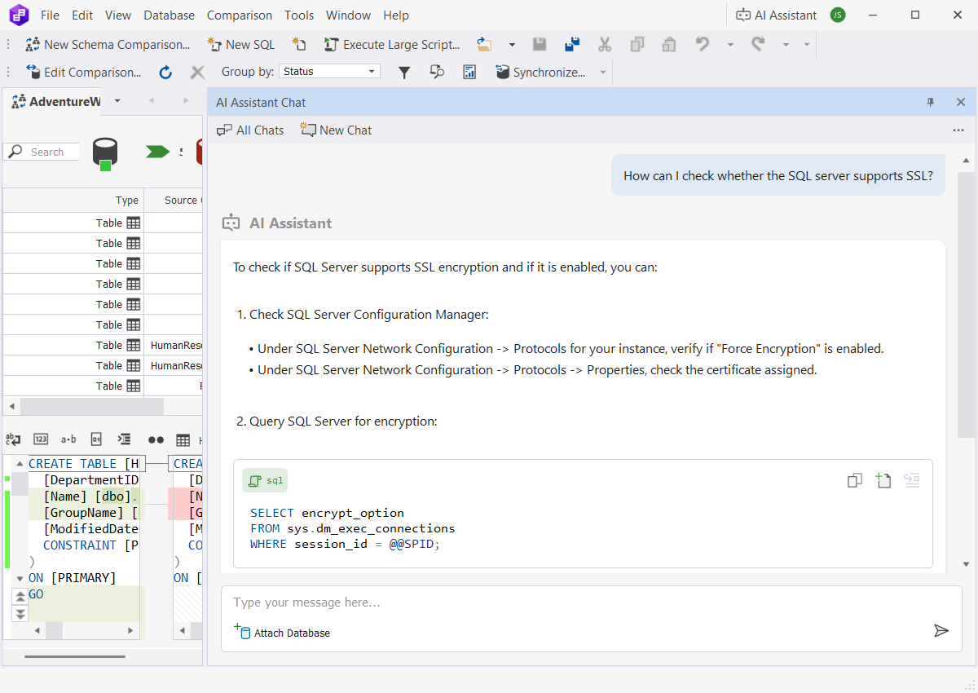
Task: Click the Synchronize button
Action: pyautogui.click(x=540, y=73)
